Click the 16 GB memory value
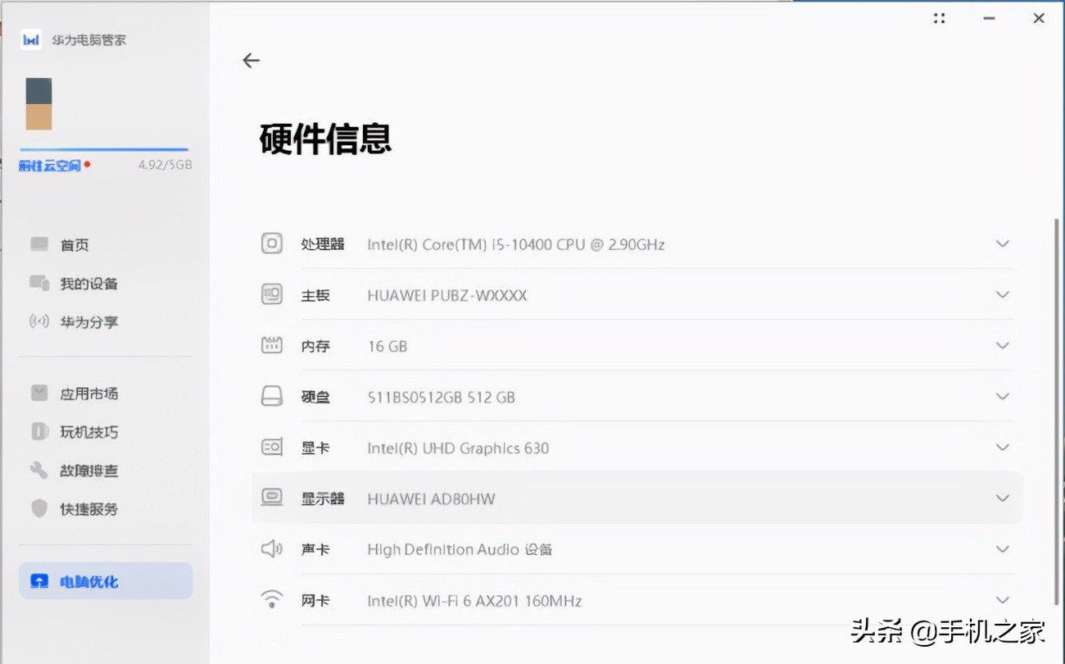 [x=387, y=346]
